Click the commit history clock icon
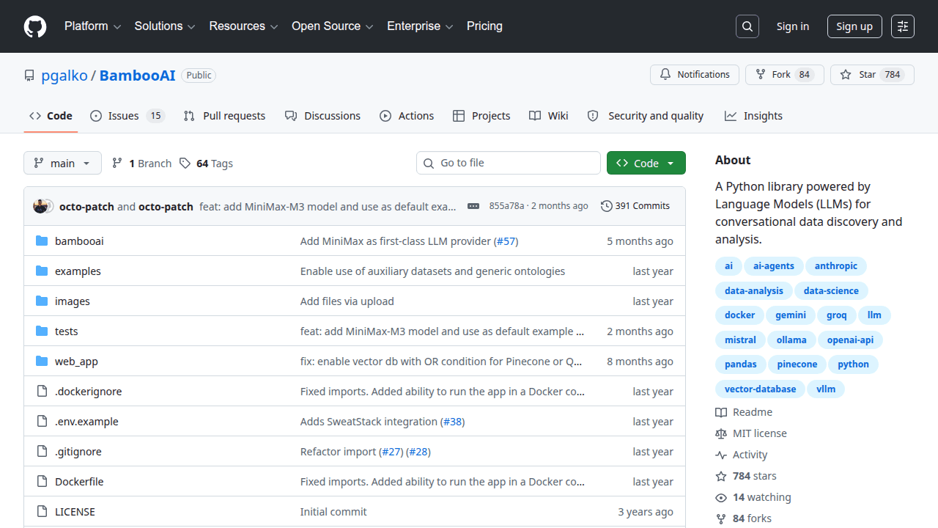Image resolution: width=938 pixels, height=528 pixels. click(x=606, y=206)
